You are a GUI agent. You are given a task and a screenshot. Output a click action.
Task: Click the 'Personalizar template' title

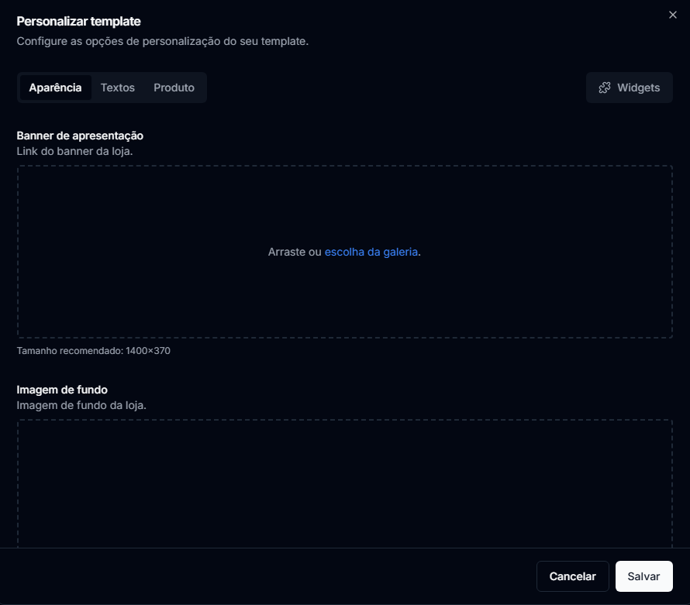(79, 21)
